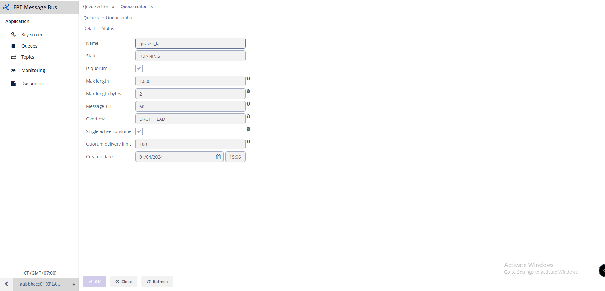This screenshot has height=291, width=605.
Task: Click the logout icon beside the username
Action: (x=73, y=284)
